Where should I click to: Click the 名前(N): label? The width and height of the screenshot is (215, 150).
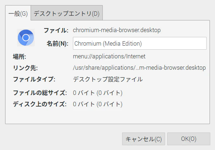click(x=58, y=43)
